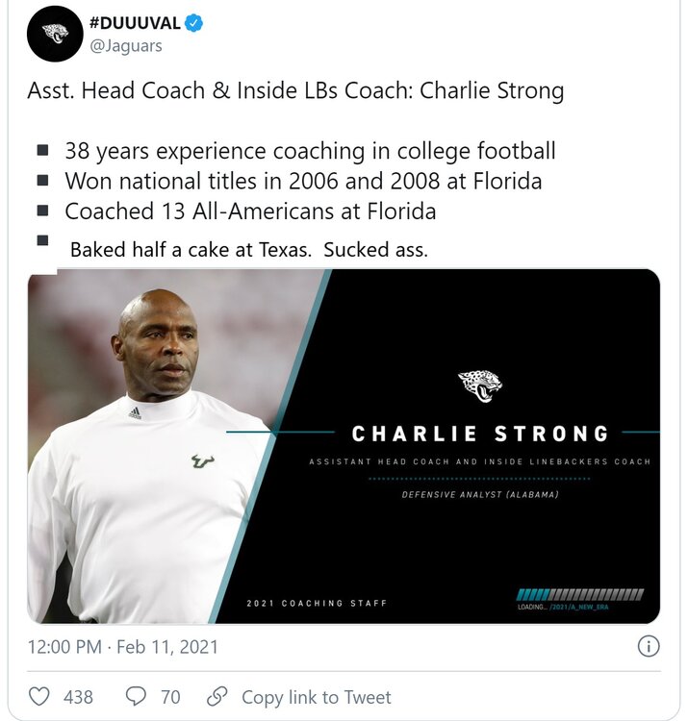This screenshot has height=721, width=688.
Task: Click the 2021 COACHING STAFF caption
Action: [317, 603]
